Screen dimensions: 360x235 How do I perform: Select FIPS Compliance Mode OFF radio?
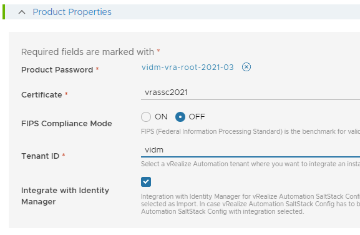(x=180, y=117)
